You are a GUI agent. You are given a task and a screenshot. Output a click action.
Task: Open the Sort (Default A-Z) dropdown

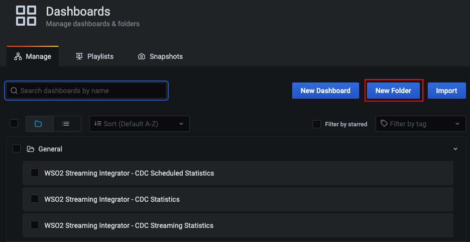140,124
